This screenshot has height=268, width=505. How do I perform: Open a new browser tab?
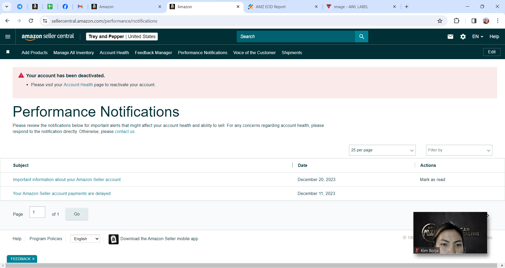tap(407, 7)
